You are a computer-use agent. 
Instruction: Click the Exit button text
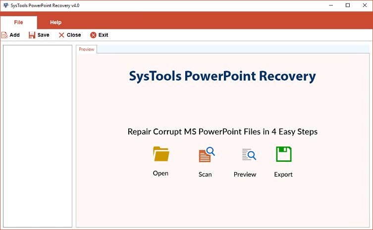coord(103,35)
